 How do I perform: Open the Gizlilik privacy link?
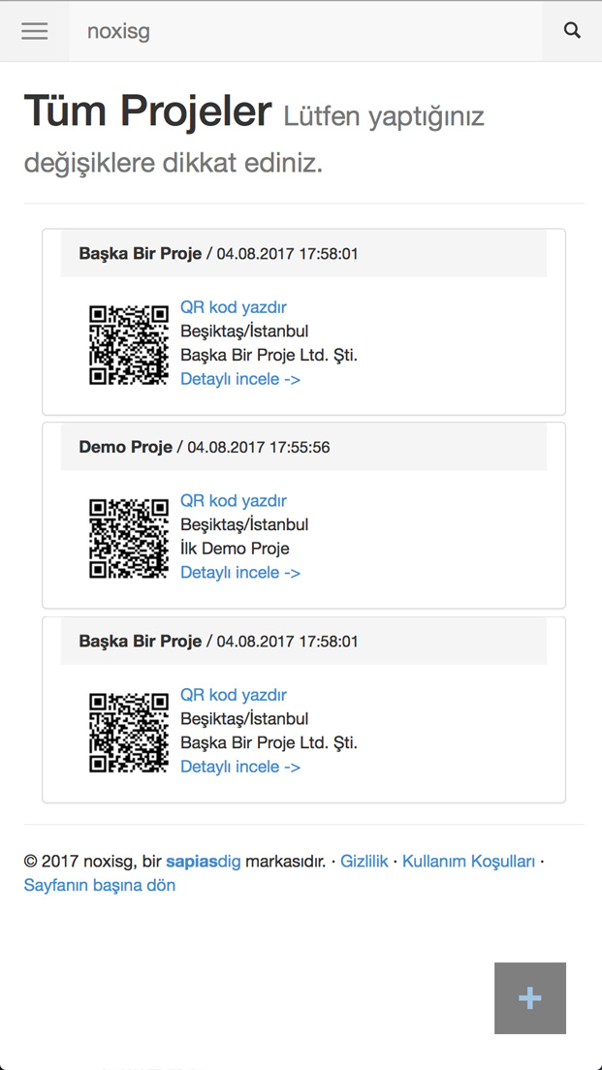click(x=364, y=862)
